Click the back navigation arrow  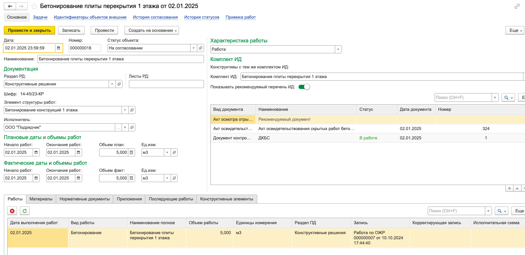10,6
